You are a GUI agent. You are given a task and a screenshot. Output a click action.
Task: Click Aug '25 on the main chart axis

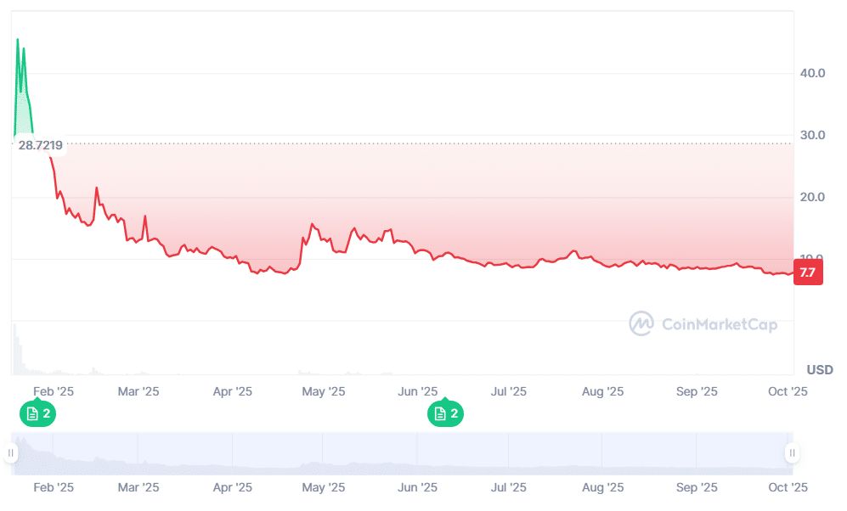click(602, 391)
